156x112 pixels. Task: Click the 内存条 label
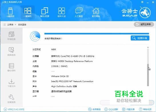35,66
